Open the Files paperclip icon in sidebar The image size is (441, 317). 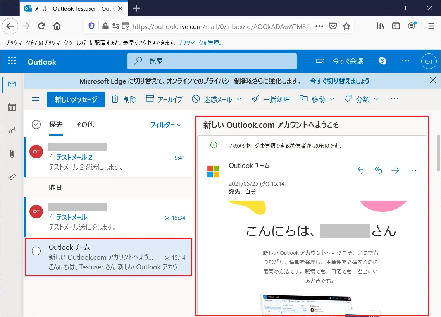pyautogui.click(x=12, y=154)
